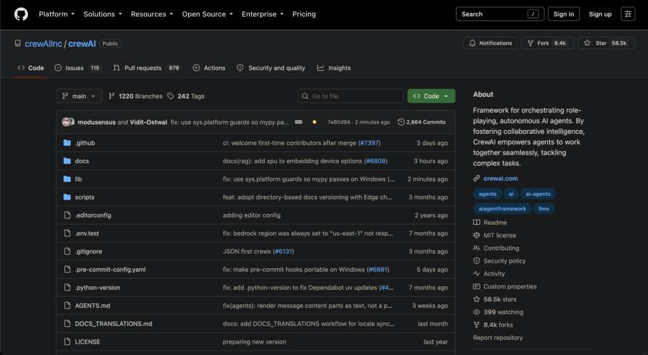Click the scripts folder icon
The image size is (648, 355).
pos(67,197)
